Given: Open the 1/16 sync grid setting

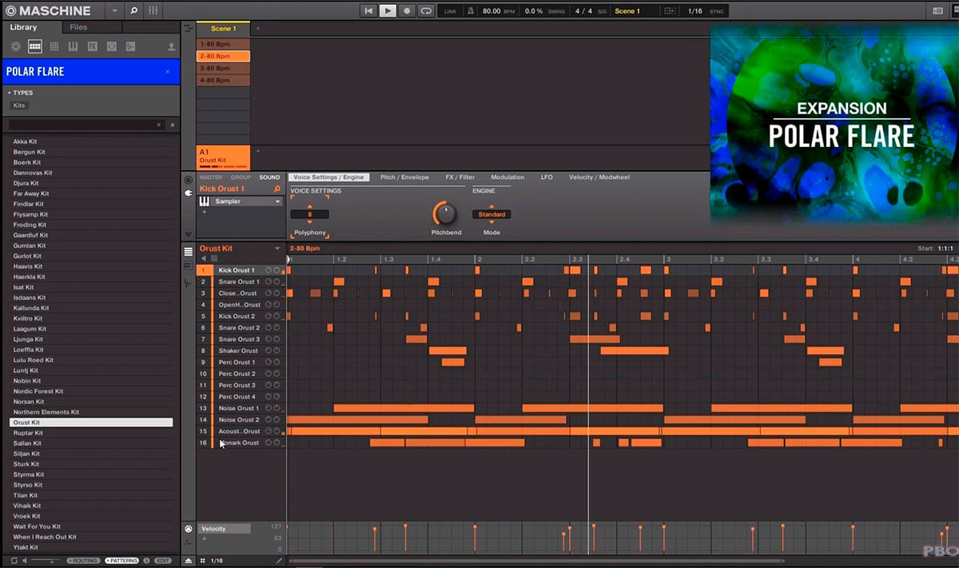Looking at the screenshot, I should (695, 11).
